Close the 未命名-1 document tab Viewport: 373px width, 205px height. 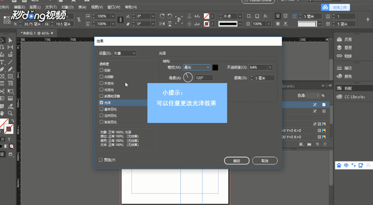tap(52, 33)
